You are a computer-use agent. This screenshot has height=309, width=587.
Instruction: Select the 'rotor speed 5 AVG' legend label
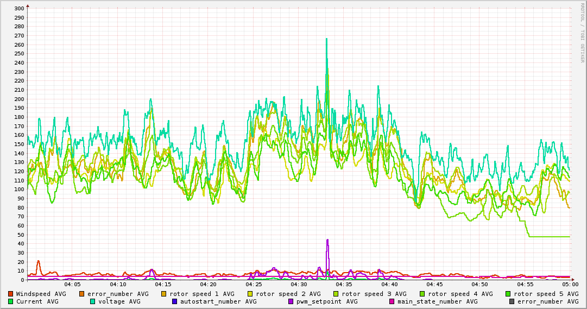pos(546,294)
